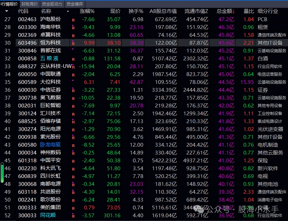Image resolution: width=288 pixels, height=221 pixels.
Task: Click the R marker for 中国平安
Action: (73, 161)
